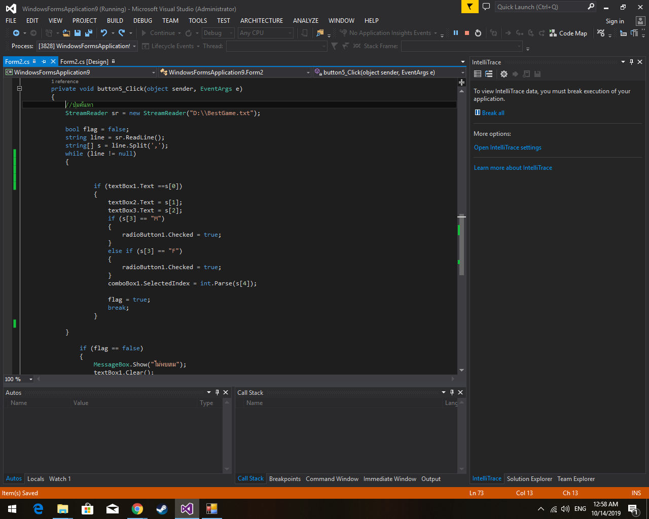Click in the Quick Launch search box
Viewport: 649px width, 519px height.
tap(540, 7)
